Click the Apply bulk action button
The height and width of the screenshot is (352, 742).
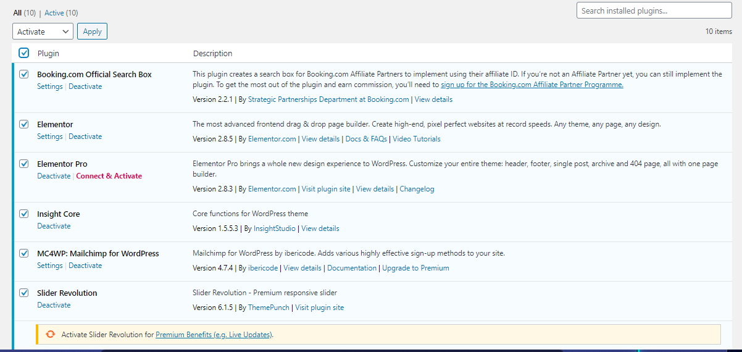[92, 31]
